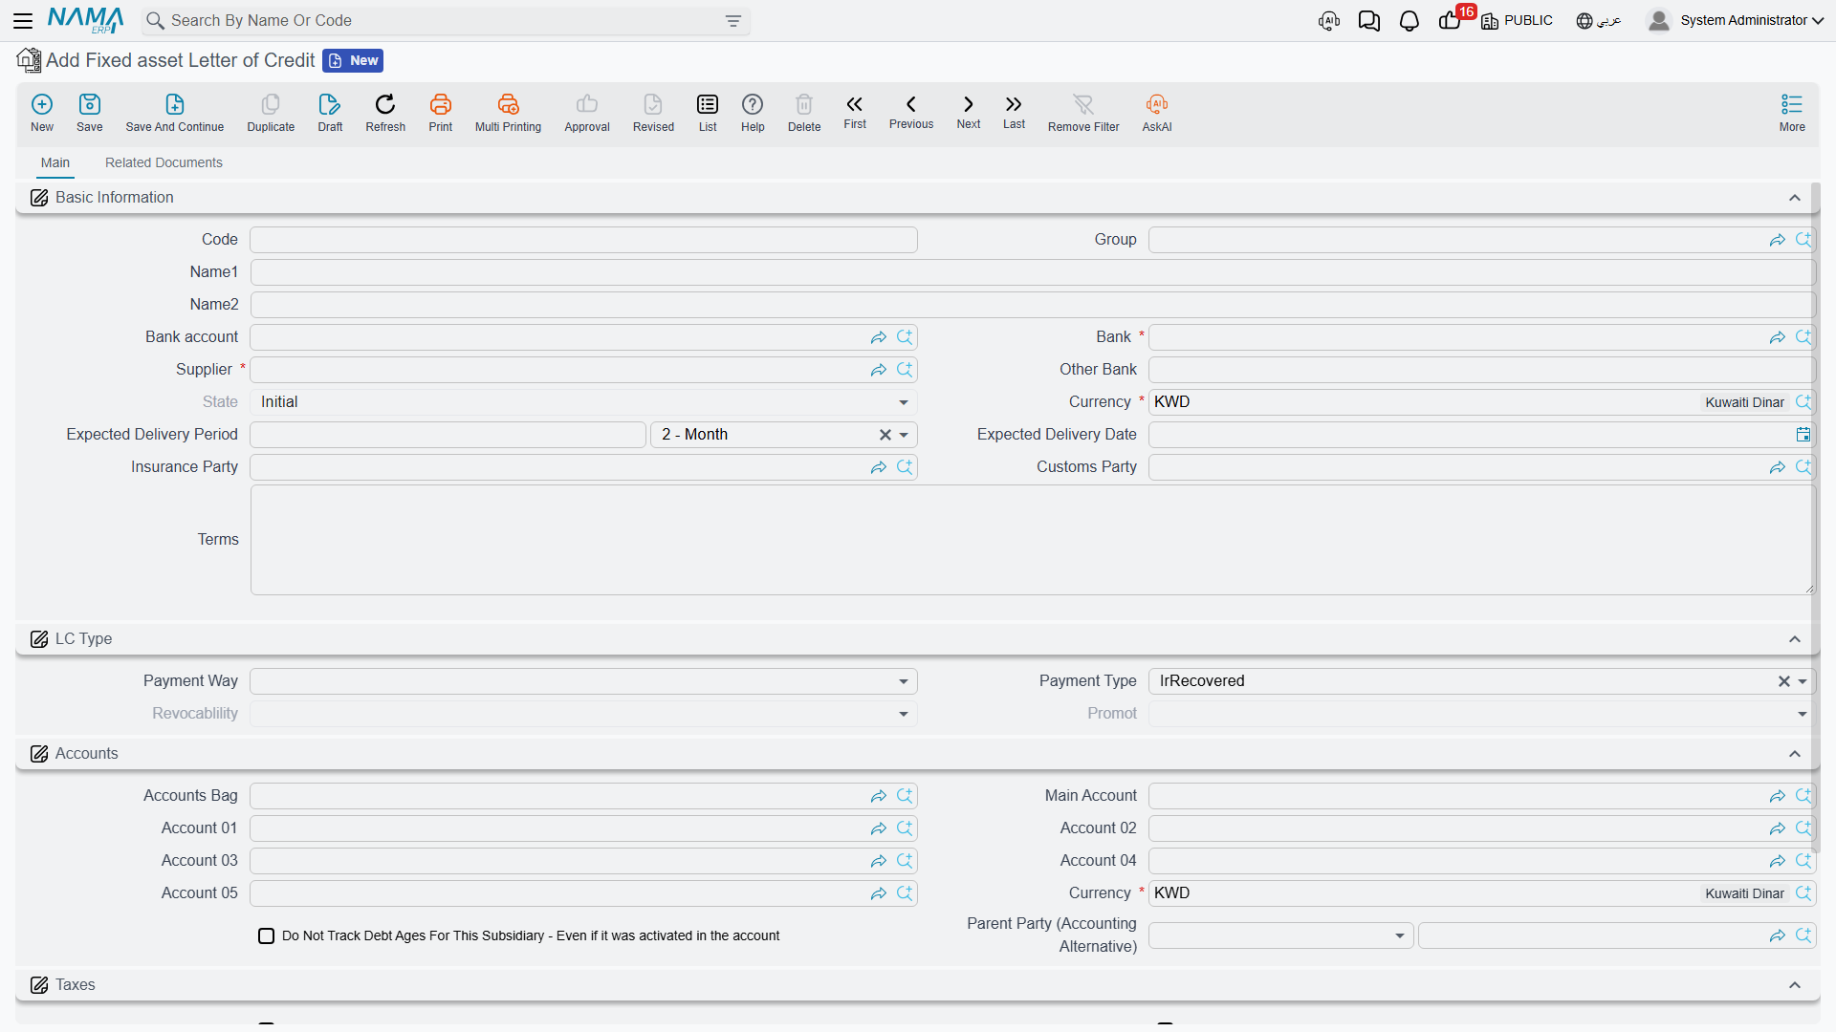Screen dimensions: 1836x1032
Task: Refresh the form
Action: pos(385,113)
